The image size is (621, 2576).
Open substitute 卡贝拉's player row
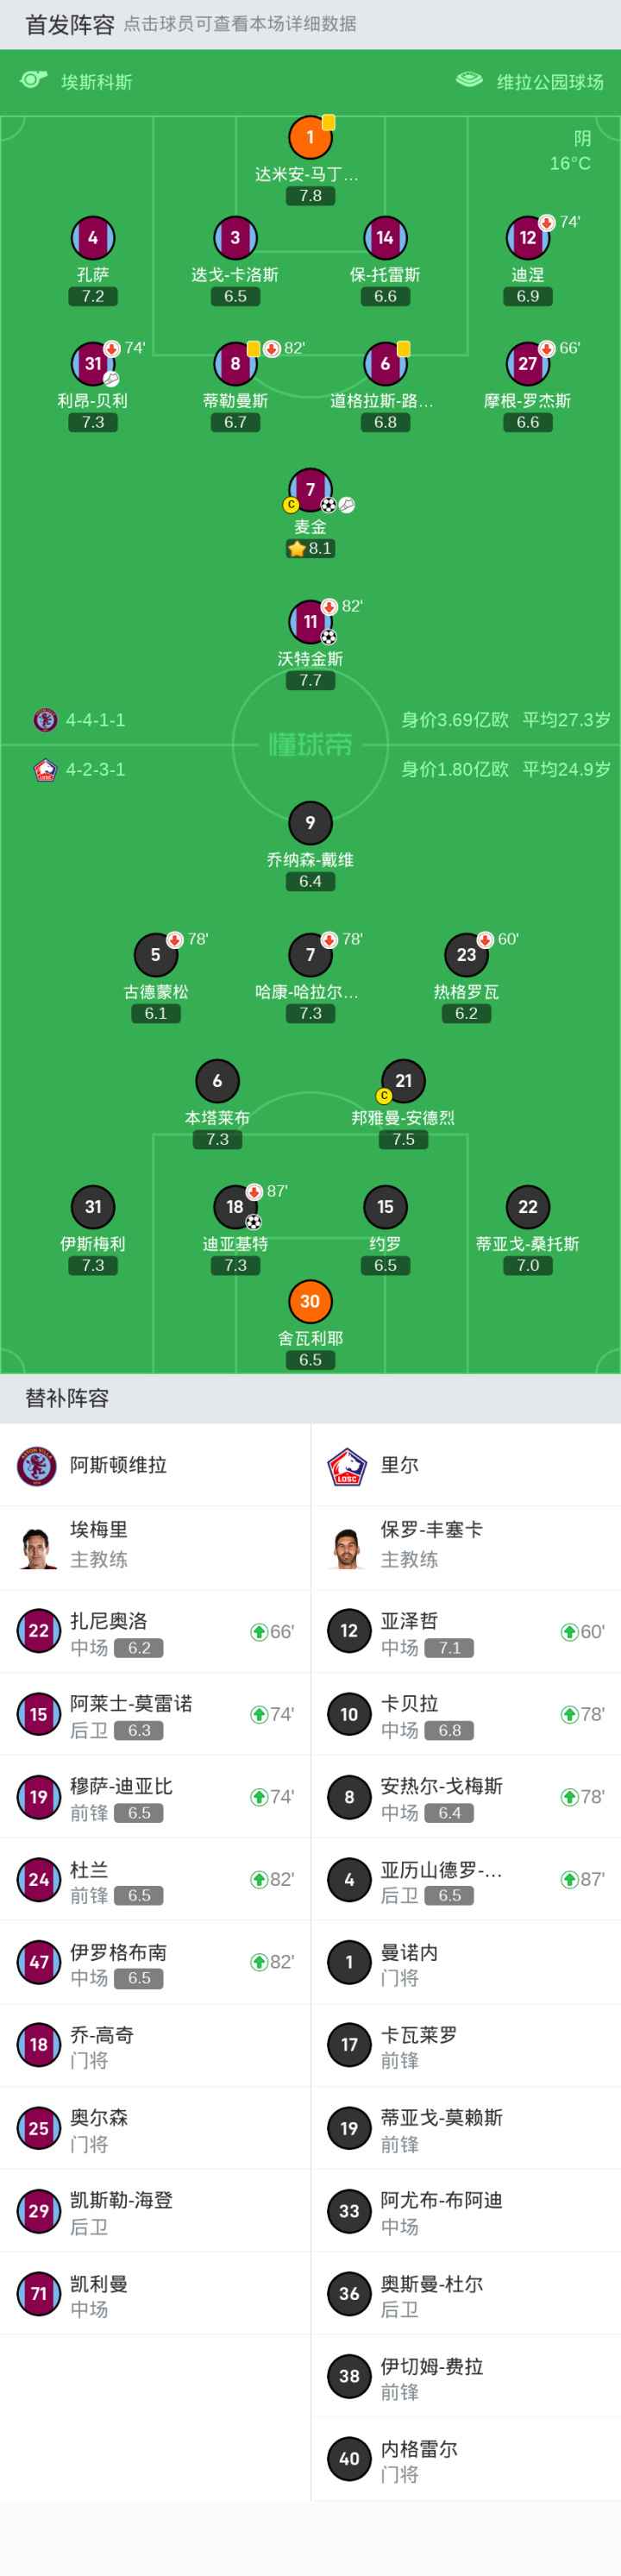465,1714
